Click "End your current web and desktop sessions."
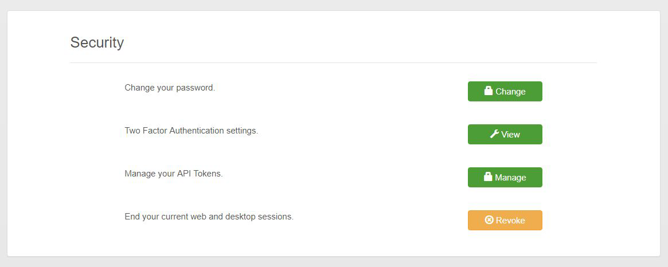Image resolution: width=668 pixels, height=267 pixels. coord(209,217)
